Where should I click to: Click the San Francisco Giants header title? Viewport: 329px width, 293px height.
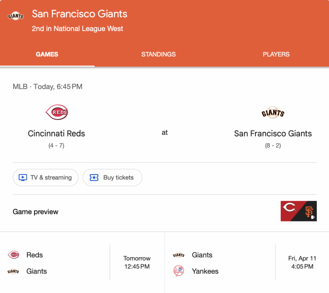click(x=80, y=14)
